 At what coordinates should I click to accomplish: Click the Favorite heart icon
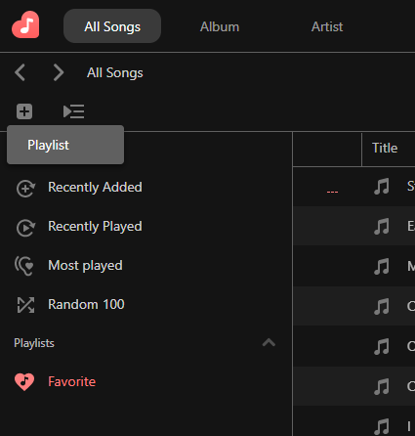[x=24, y=381]
